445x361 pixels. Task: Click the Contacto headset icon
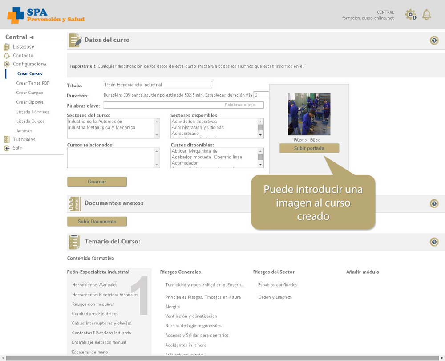[7, 56]
